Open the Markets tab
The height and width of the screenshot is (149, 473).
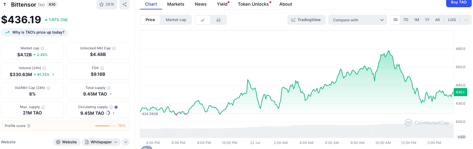point(176,4)
